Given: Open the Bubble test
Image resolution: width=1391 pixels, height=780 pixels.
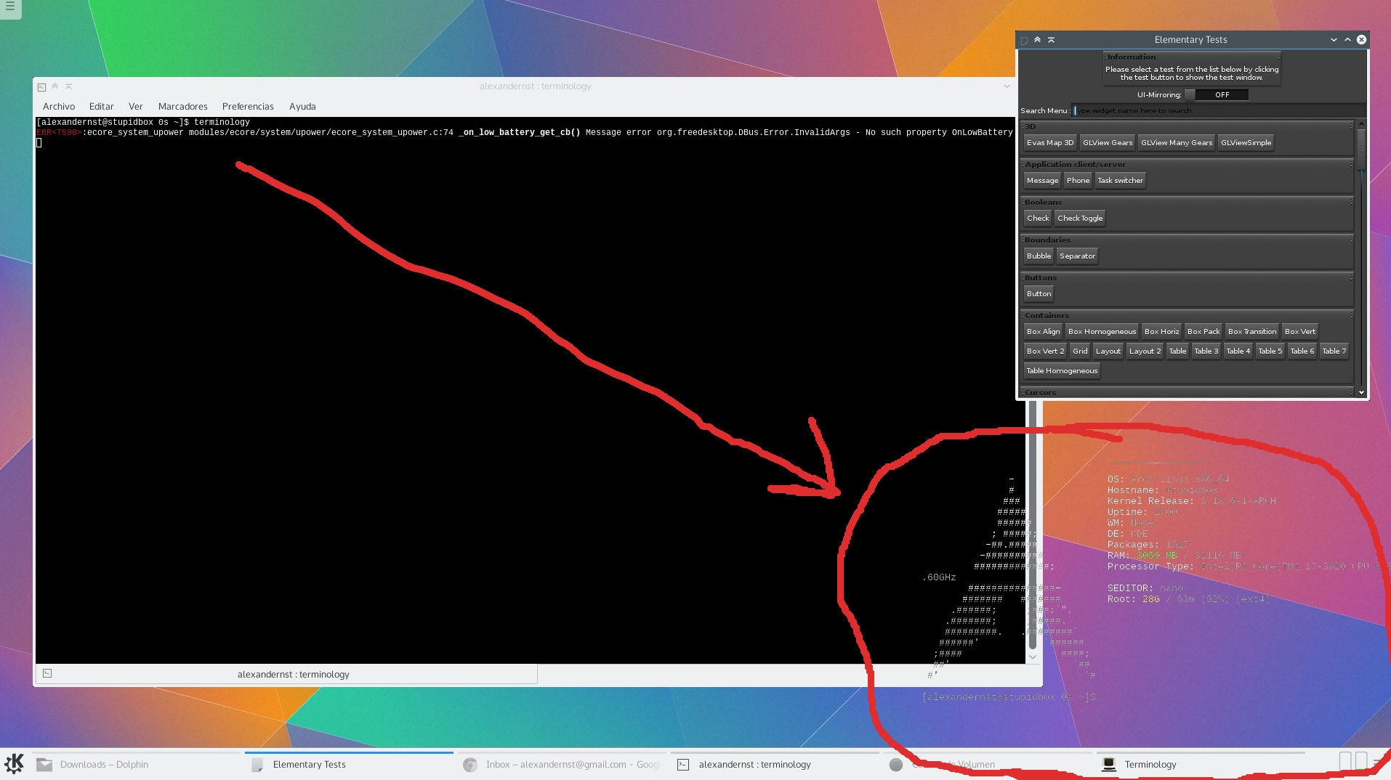Looking at the screenshot, I should pyautogui.click(x=1039, y=256).
